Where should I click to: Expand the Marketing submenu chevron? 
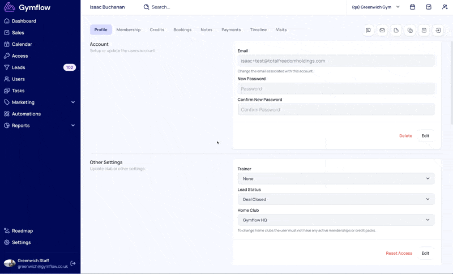(73, 102)
